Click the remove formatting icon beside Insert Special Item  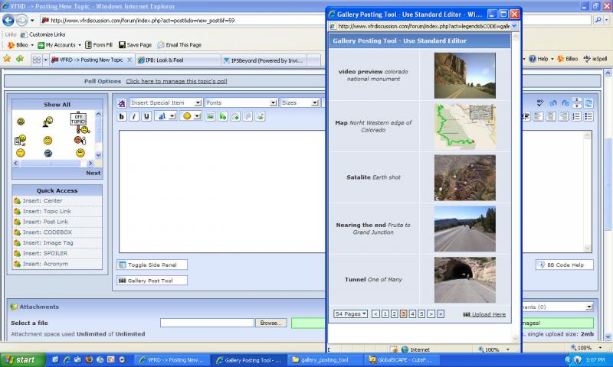(x=122, y=103)
